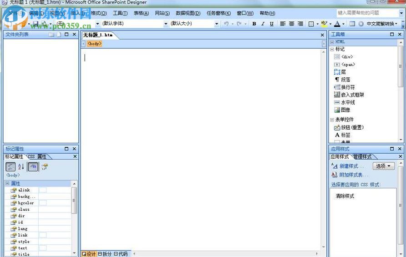
Task: Open the font name combo box (默认字体)
Action: click(x=135, y=24)
